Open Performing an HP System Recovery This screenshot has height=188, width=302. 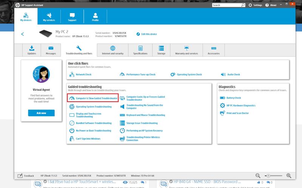pos(145,130)
